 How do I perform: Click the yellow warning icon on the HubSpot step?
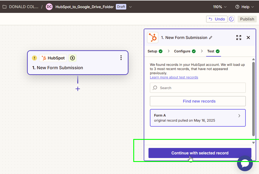click(34, 58)
